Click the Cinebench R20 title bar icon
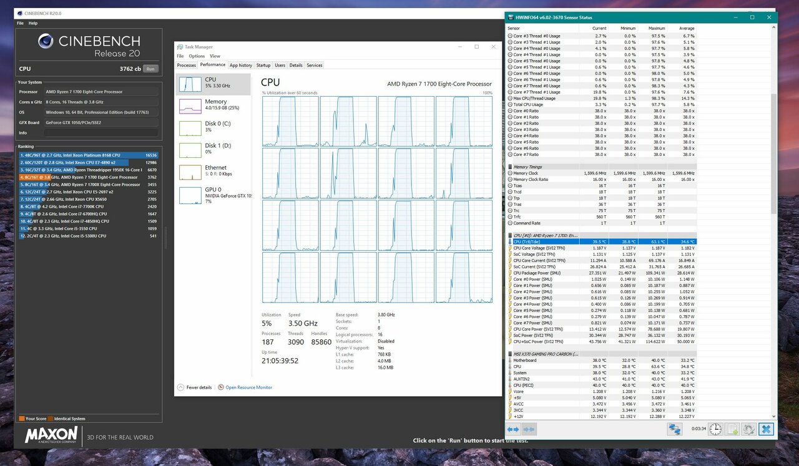 pyautogui.click(x=19, y=13)
